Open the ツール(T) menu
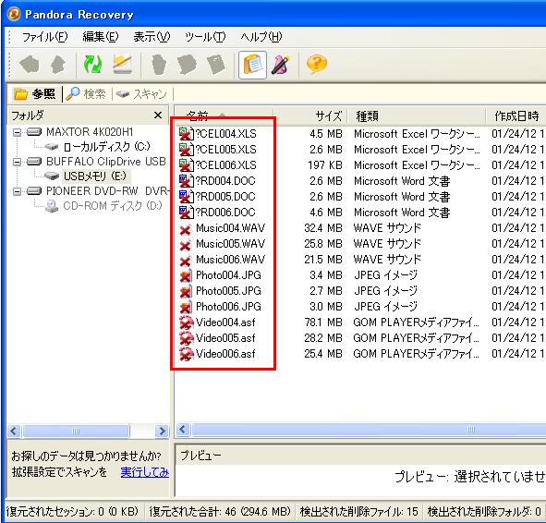Screen dimensions: 546x523 pyautogui.click(x=205, y=37)
